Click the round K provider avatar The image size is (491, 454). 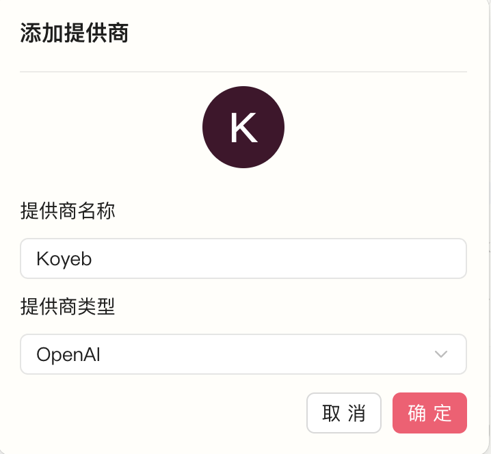click(x=243, y=127)
